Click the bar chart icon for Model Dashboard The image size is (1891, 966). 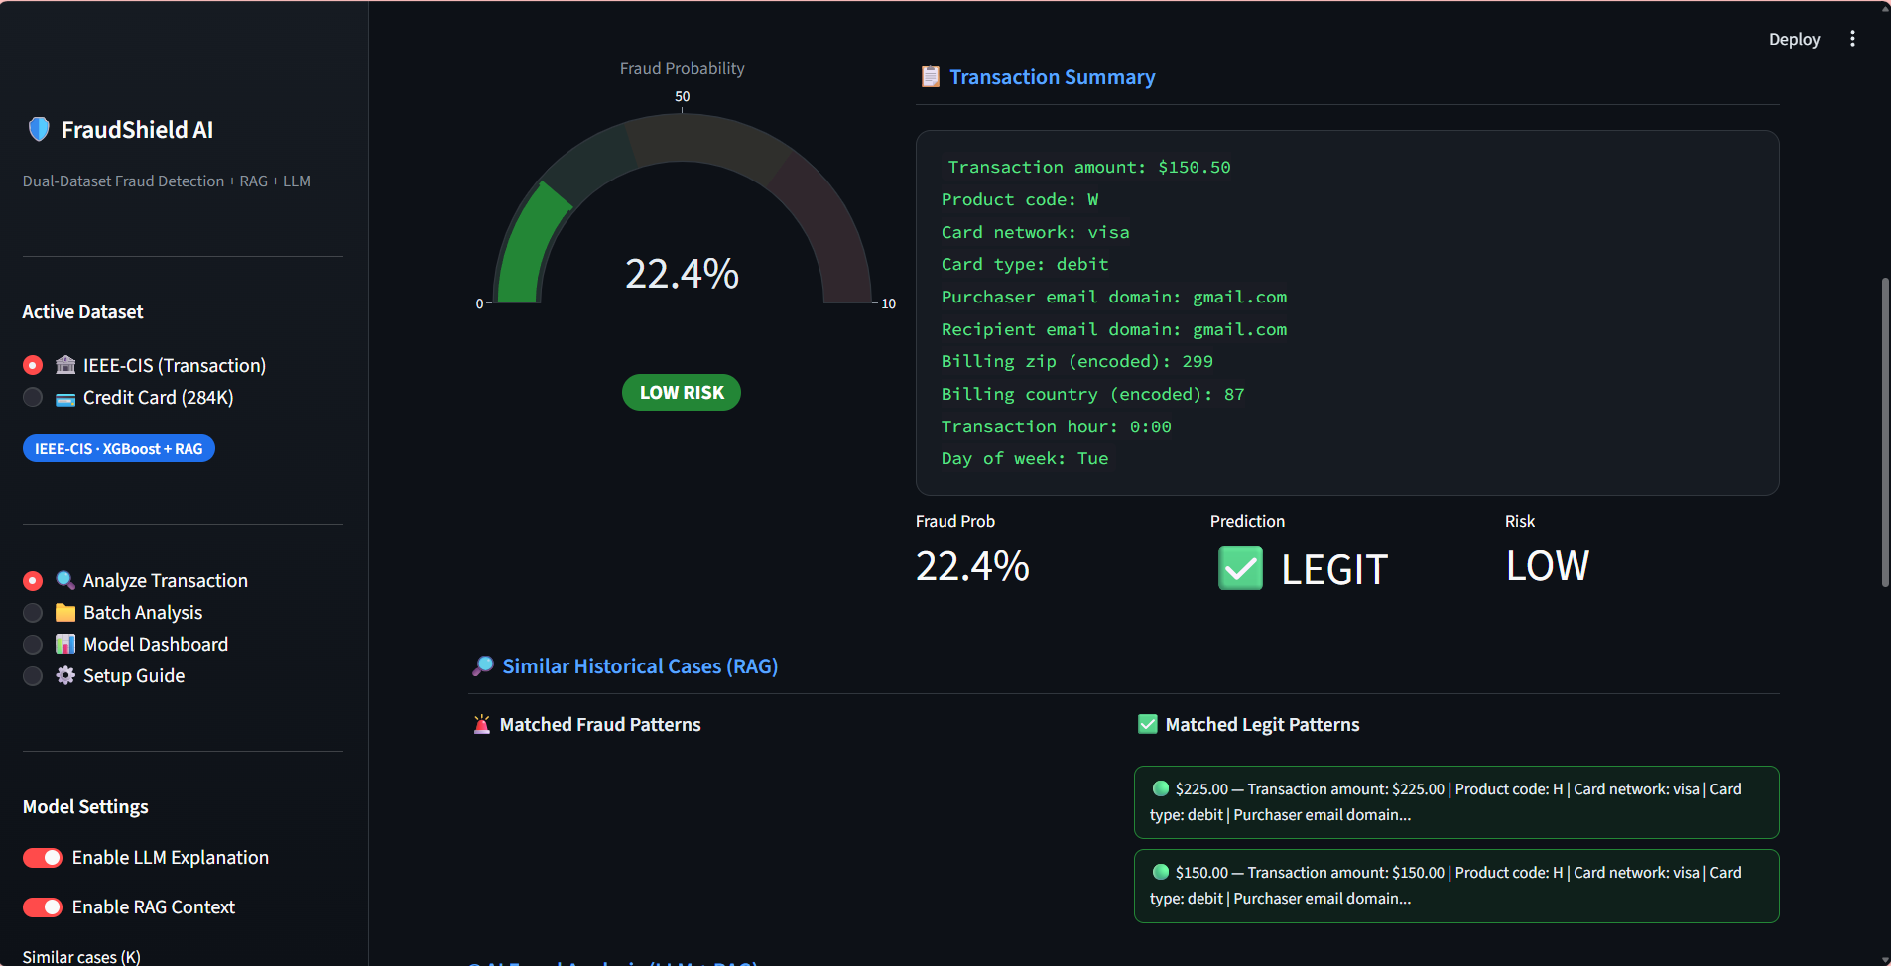click(64, 644)
